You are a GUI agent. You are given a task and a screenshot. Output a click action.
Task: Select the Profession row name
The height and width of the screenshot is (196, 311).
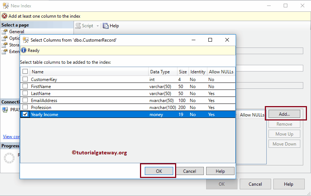41,107
